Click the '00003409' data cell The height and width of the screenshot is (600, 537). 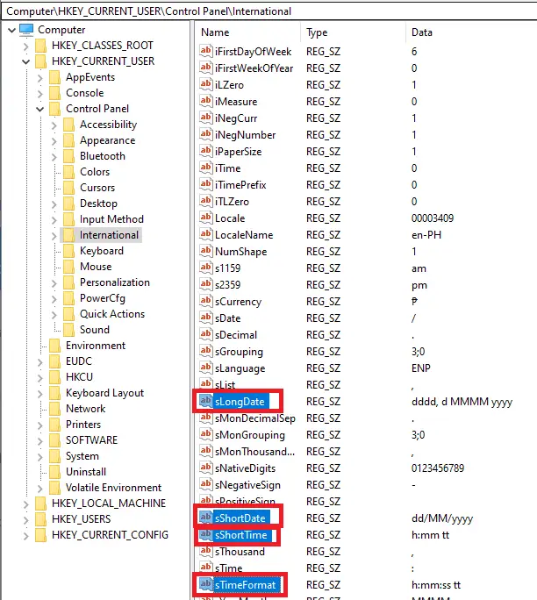click(433, 218)
